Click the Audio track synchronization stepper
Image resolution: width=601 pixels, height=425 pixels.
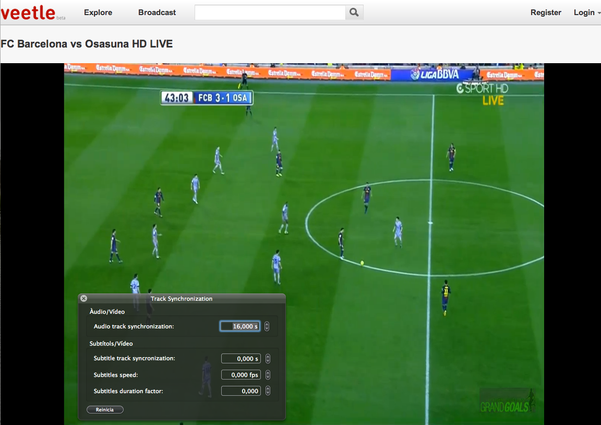click(x=267, y=326)
